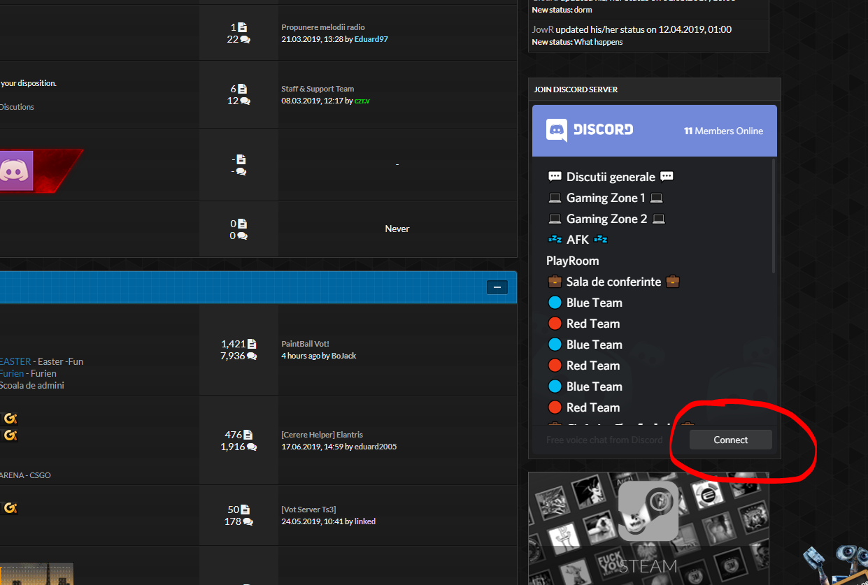Click the Discord channel list scrollbar
Screen dimensions: 868x585
(x=773, y=217)
